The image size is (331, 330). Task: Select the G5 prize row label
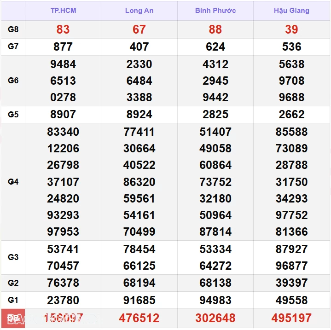pos(13,114)
